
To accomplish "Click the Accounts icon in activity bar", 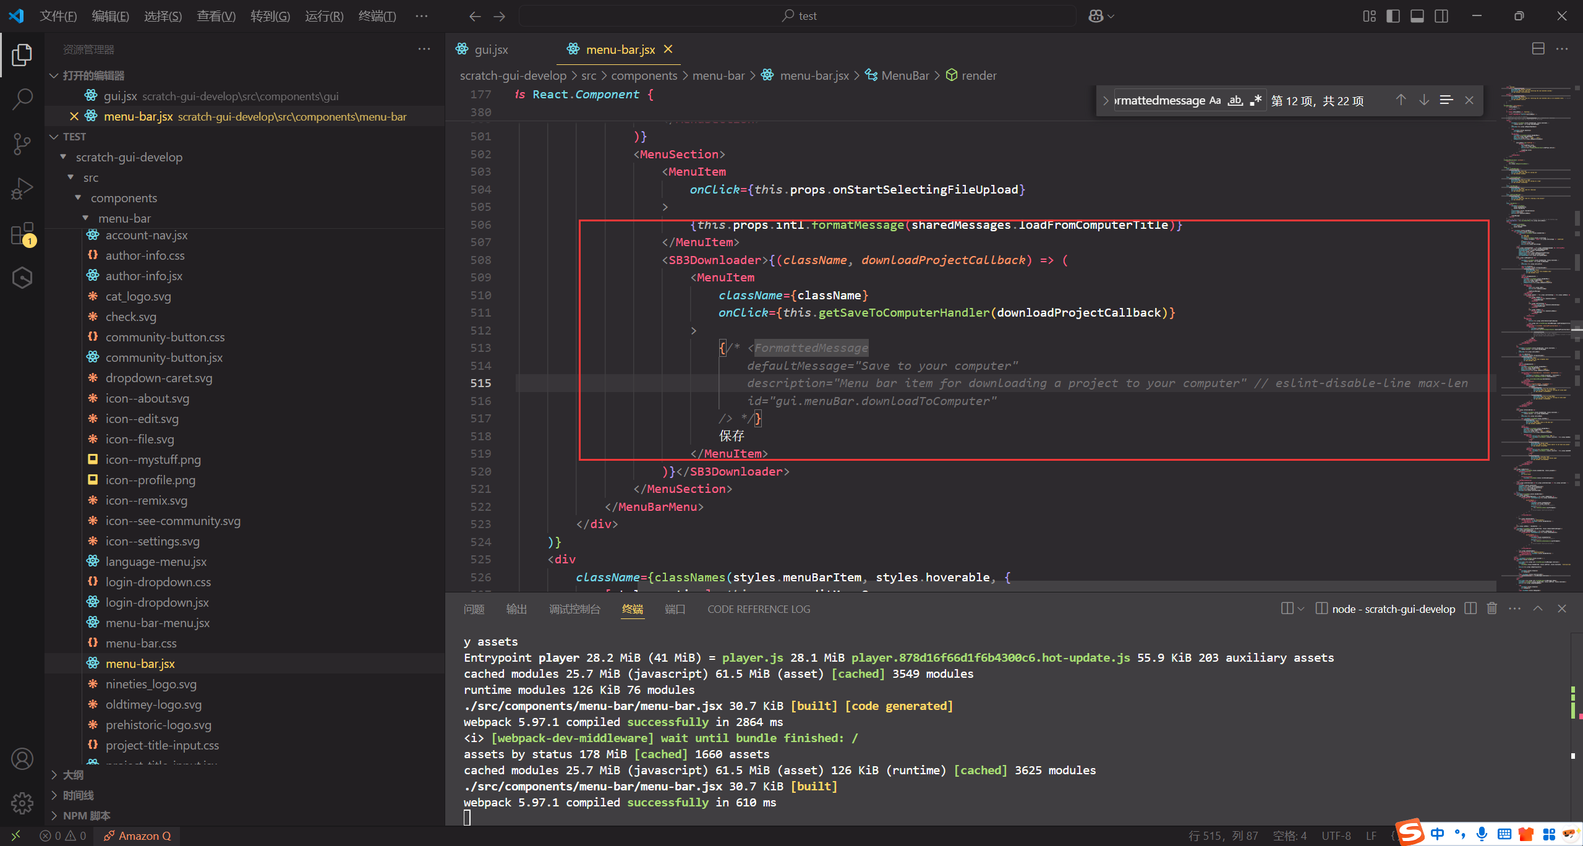I will tap(22, 759).
